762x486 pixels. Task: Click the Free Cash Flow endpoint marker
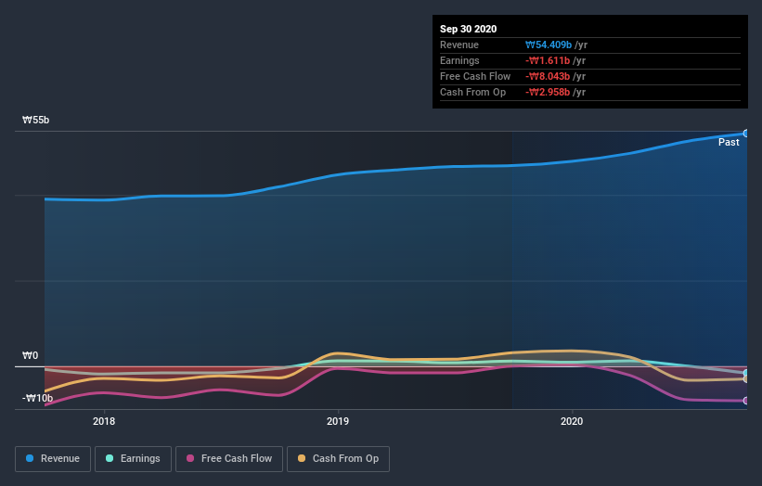(x=746, y=401)
